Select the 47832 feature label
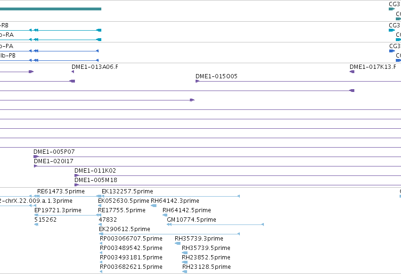Image resolution: width=401 pixels, height=274 pixels. point(107,220)
